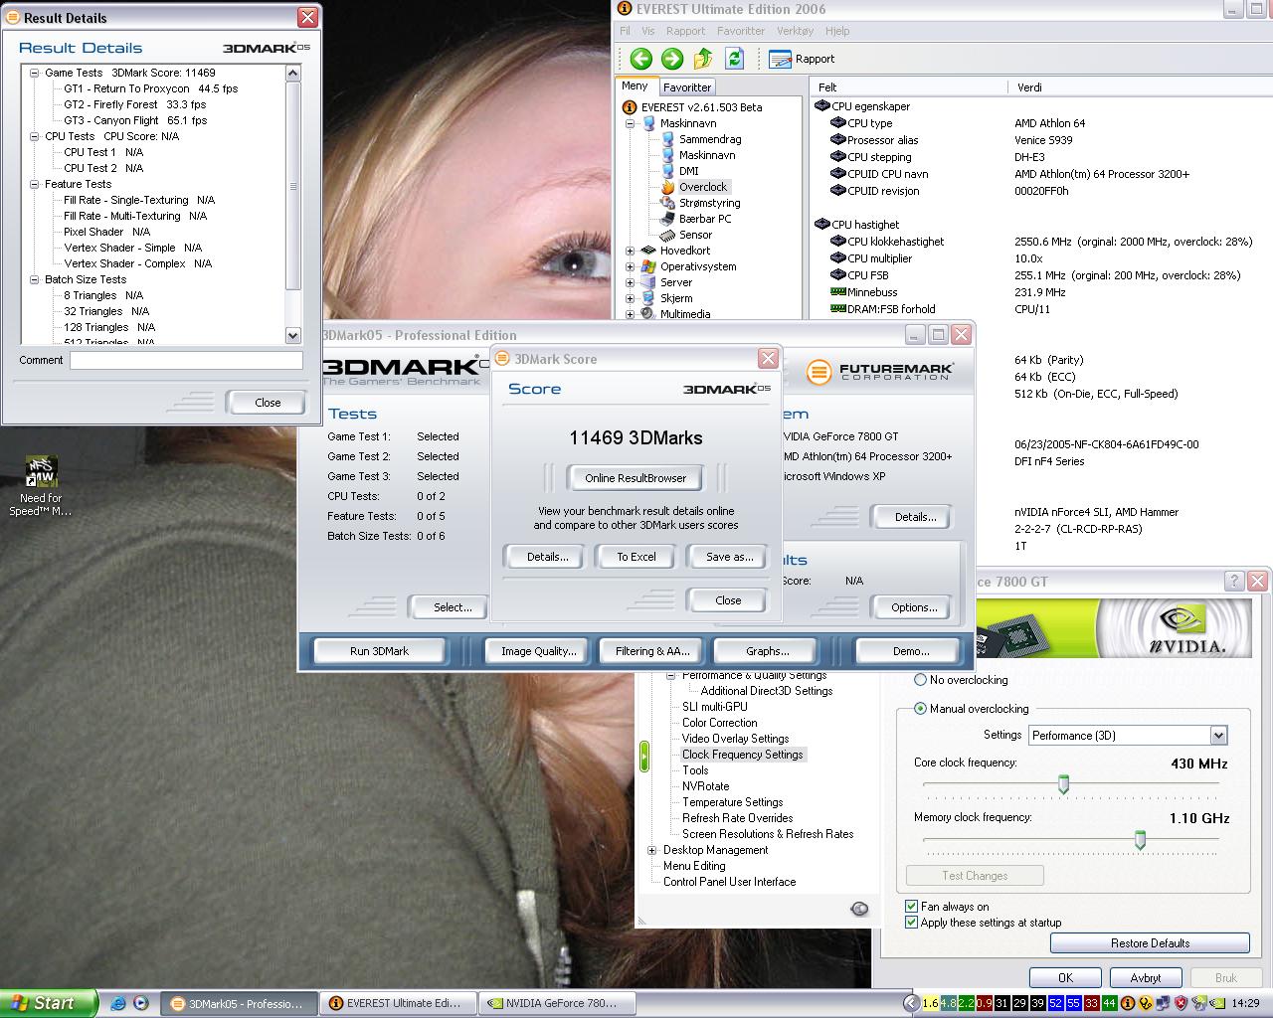This screenshot has width=1273, height=1018.
Task: Open Bærbar PC in the EVEREST tree
Action: [705, 219]
